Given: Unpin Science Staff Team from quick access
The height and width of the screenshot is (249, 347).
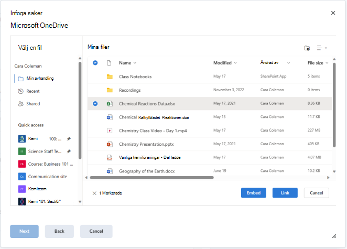Looking at the screenshot, I should (69, 151).
